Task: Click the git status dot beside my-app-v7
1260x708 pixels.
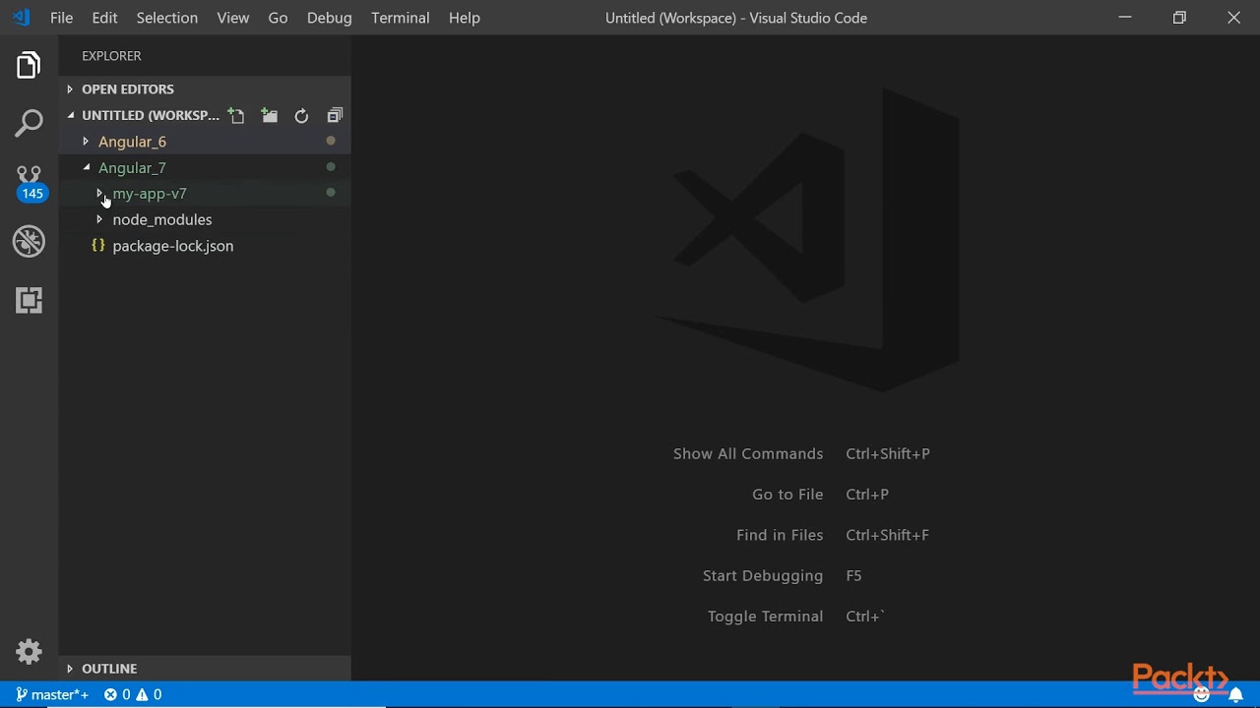Action: pos(331,193)
